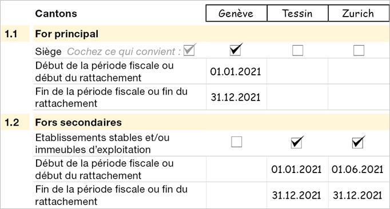This screenshot has height=209, width=390.
Task: Check the Siège checkbox for Tessin
Action: click(297, 50)
